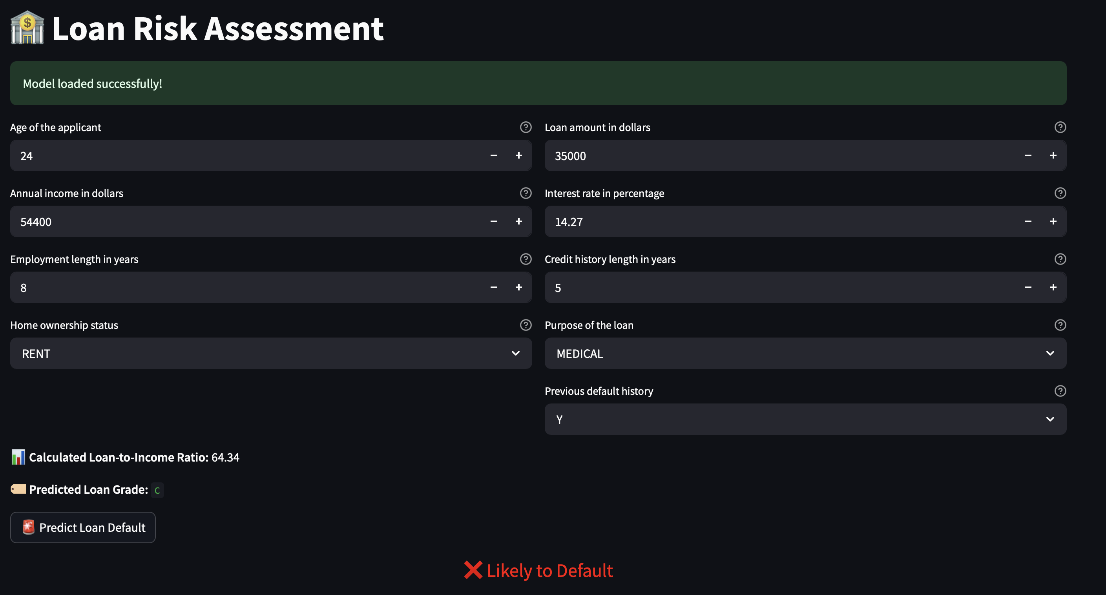Decrease the interest rate with minus

[1028, 221]
